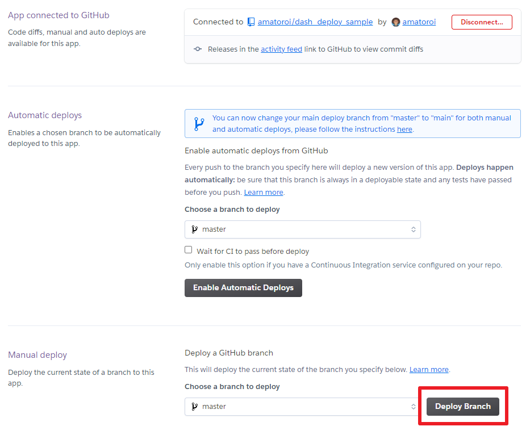
Task: Open Learn more link under Manual deploy
Action: tap(429, 370)
